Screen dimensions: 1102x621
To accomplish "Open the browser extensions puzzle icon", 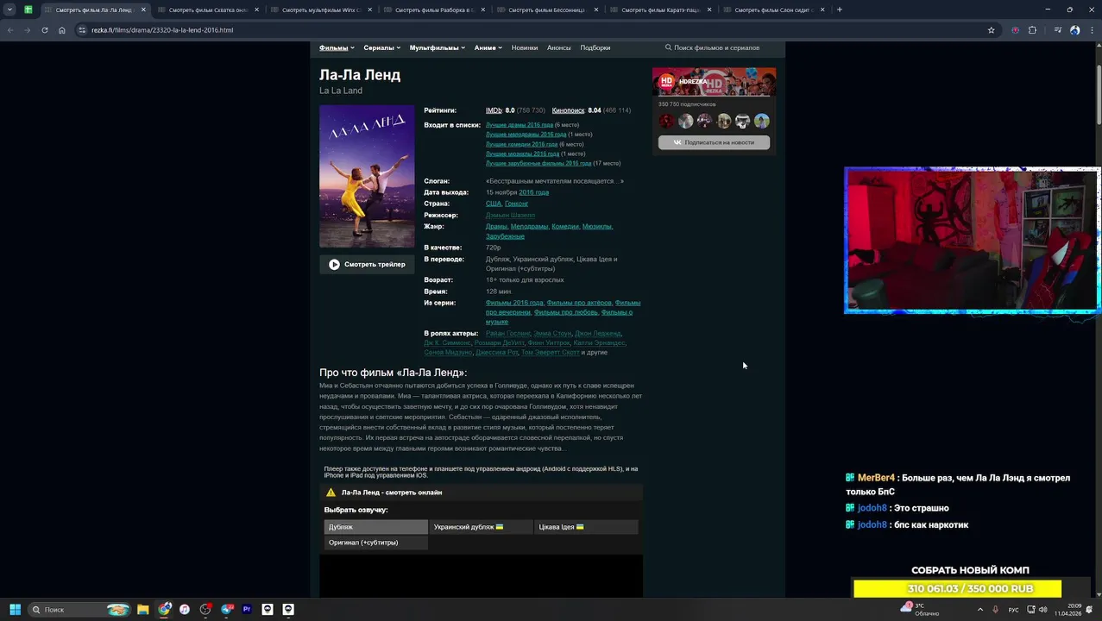I will (1032, 30).
